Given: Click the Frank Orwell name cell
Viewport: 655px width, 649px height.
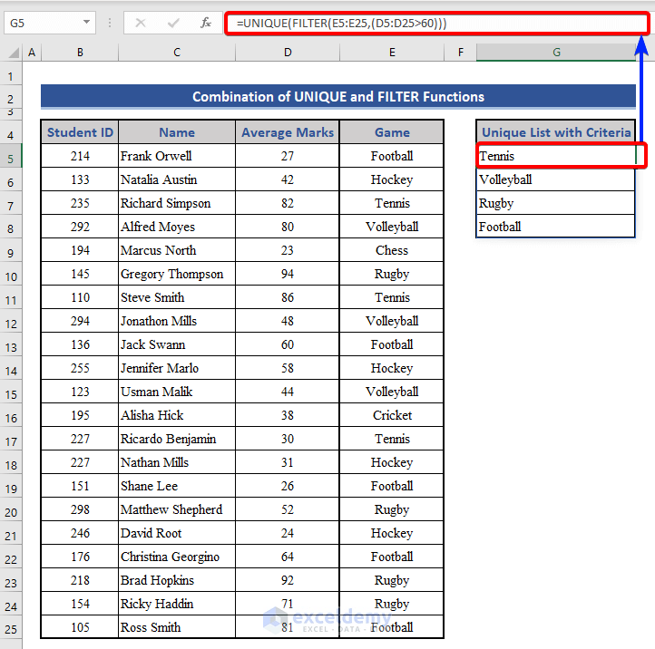Looking at the screenshot, I should [x=177, y=156].
